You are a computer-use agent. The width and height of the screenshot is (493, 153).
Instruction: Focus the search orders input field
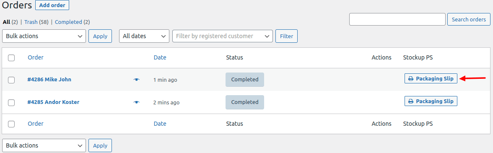[397, 19]
